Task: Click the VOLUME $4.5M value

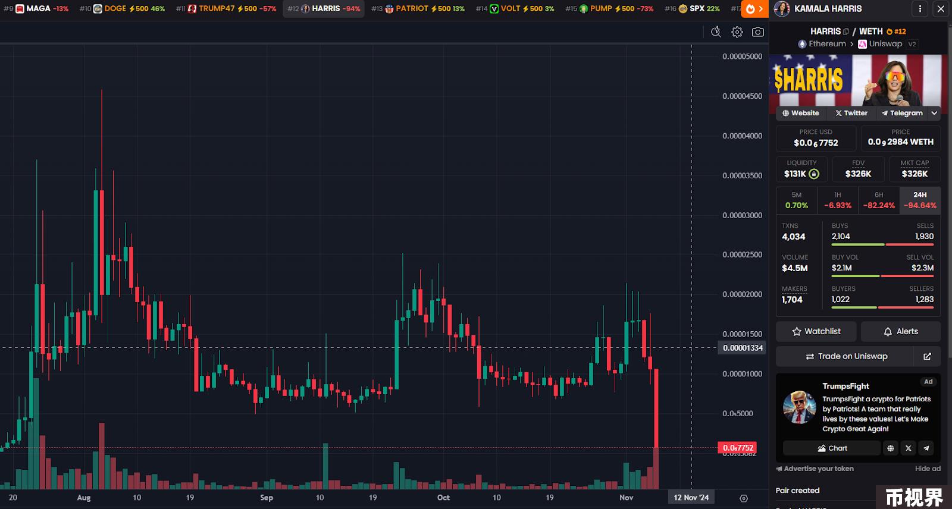Action: click(x=794, y=268)
